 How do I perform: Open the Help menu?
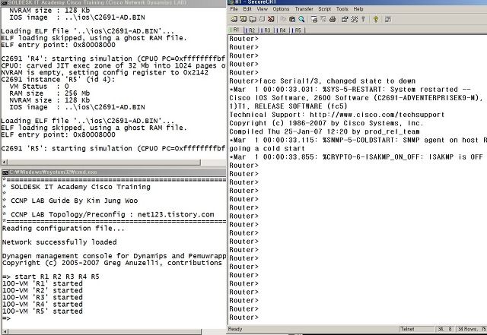point(358,9)
